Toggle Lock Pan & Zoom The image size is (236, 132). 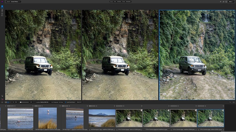(x=70, y=102)
